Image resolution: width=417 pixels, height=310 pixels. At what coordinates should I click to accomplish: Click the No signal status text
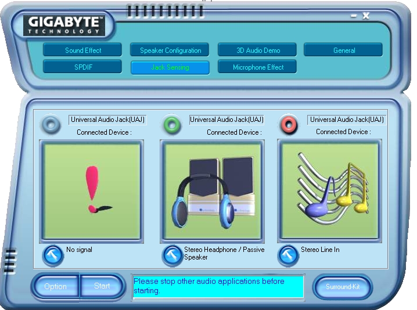79,250
